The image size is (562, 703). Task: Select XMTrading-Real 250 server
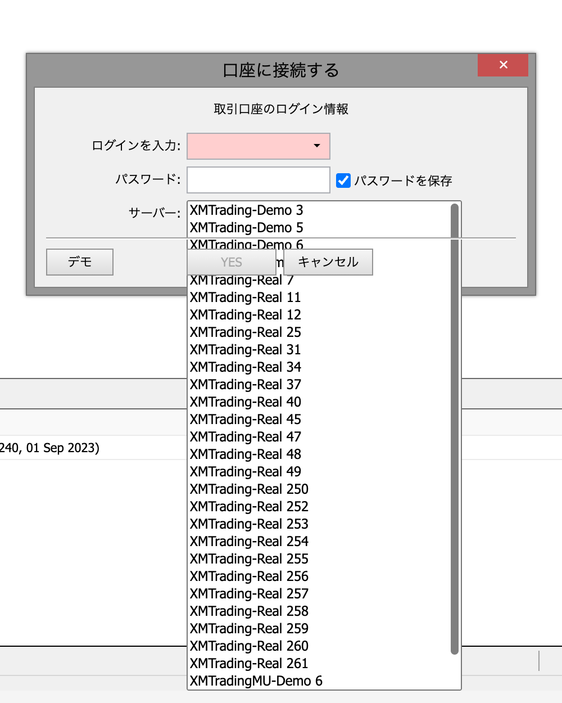point(319,489)
